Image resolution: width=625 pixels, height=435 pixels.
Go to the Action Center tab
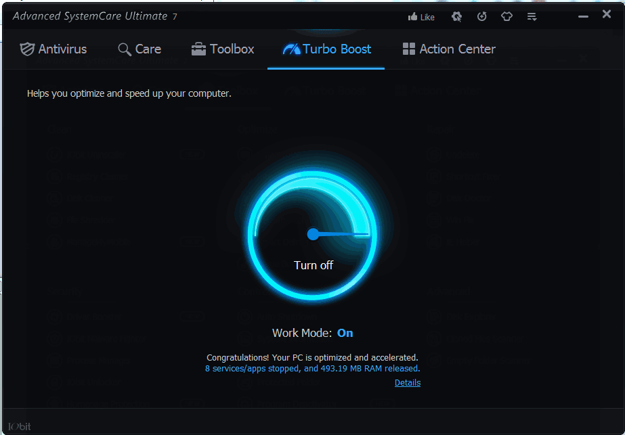click(449, 49)
